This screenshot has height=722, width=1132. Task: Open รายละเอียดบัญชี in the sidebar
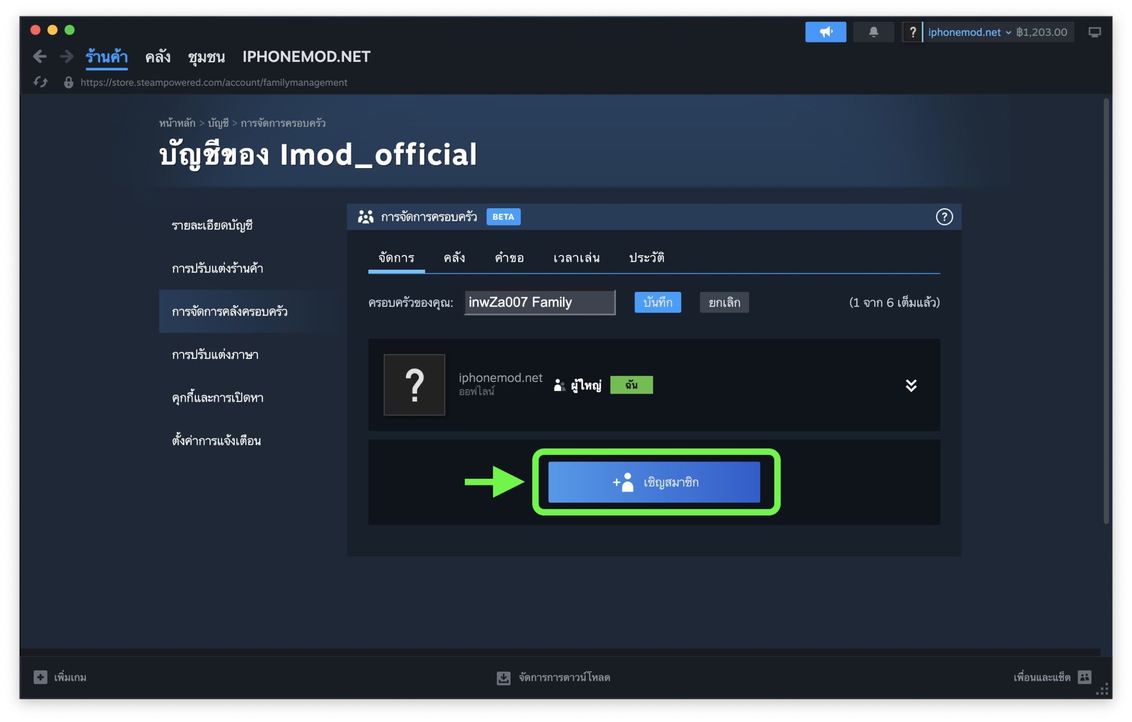pos(212,225)
